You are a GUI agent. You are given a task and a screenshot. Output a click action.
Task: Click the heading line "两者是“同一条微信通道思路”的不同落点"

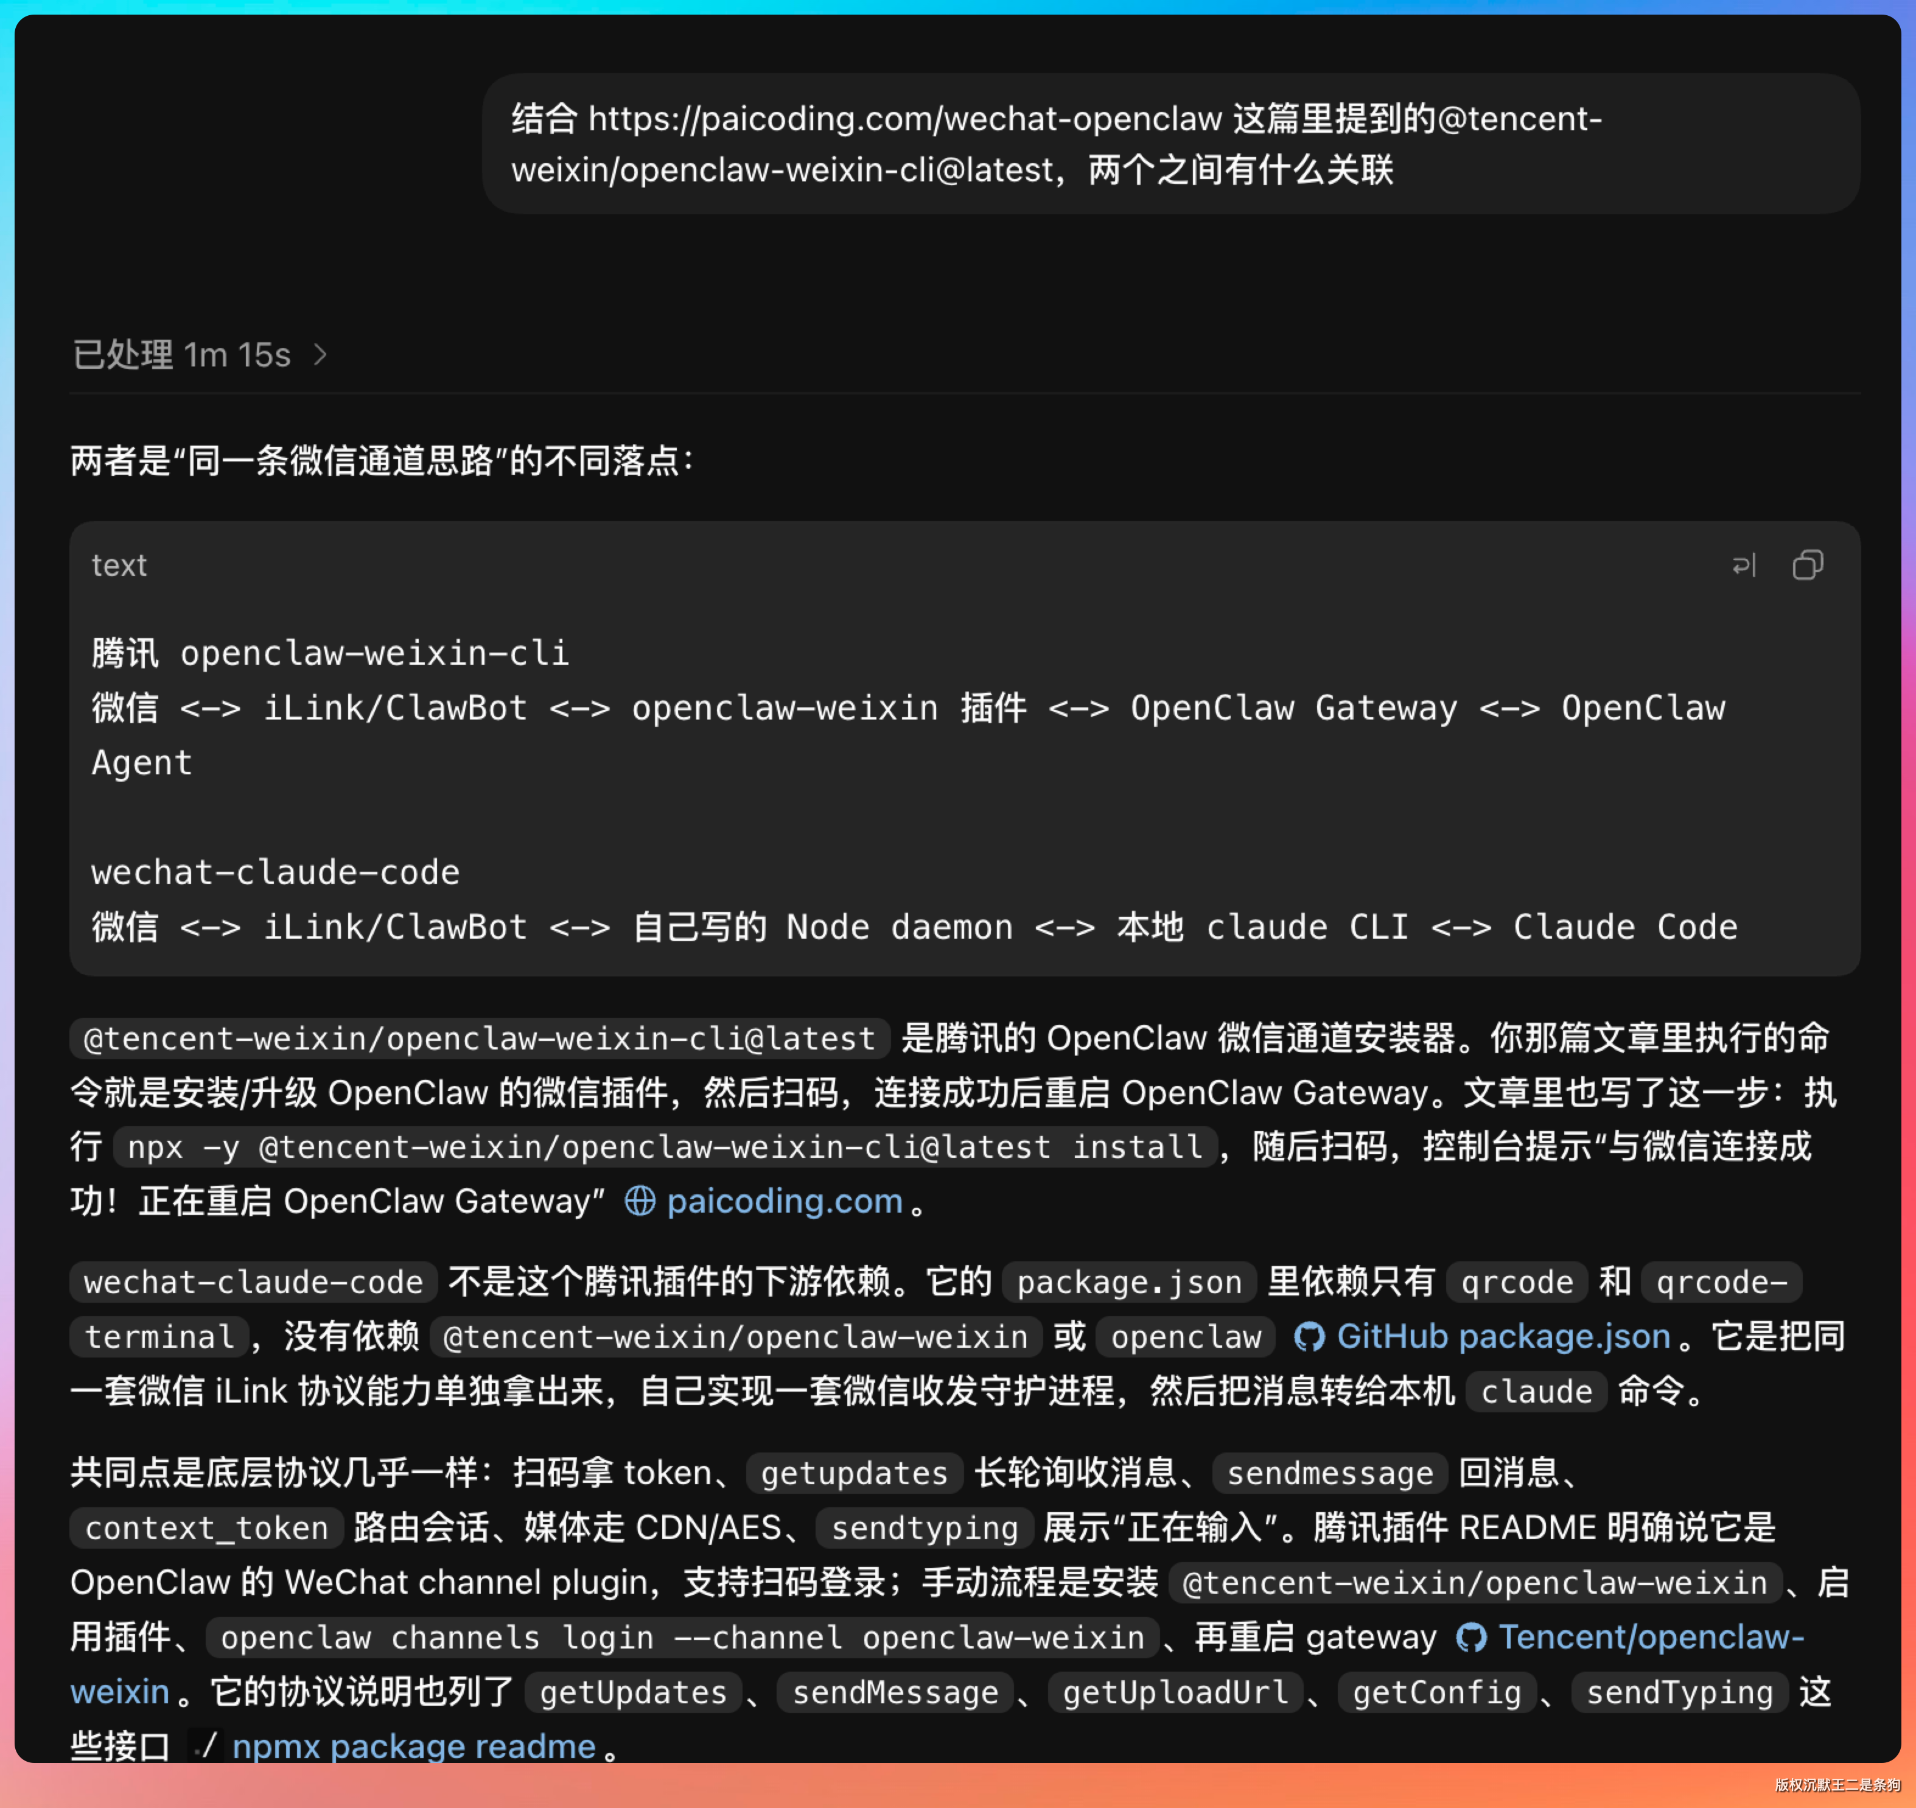pyautogui.click(x=383, y=461)
